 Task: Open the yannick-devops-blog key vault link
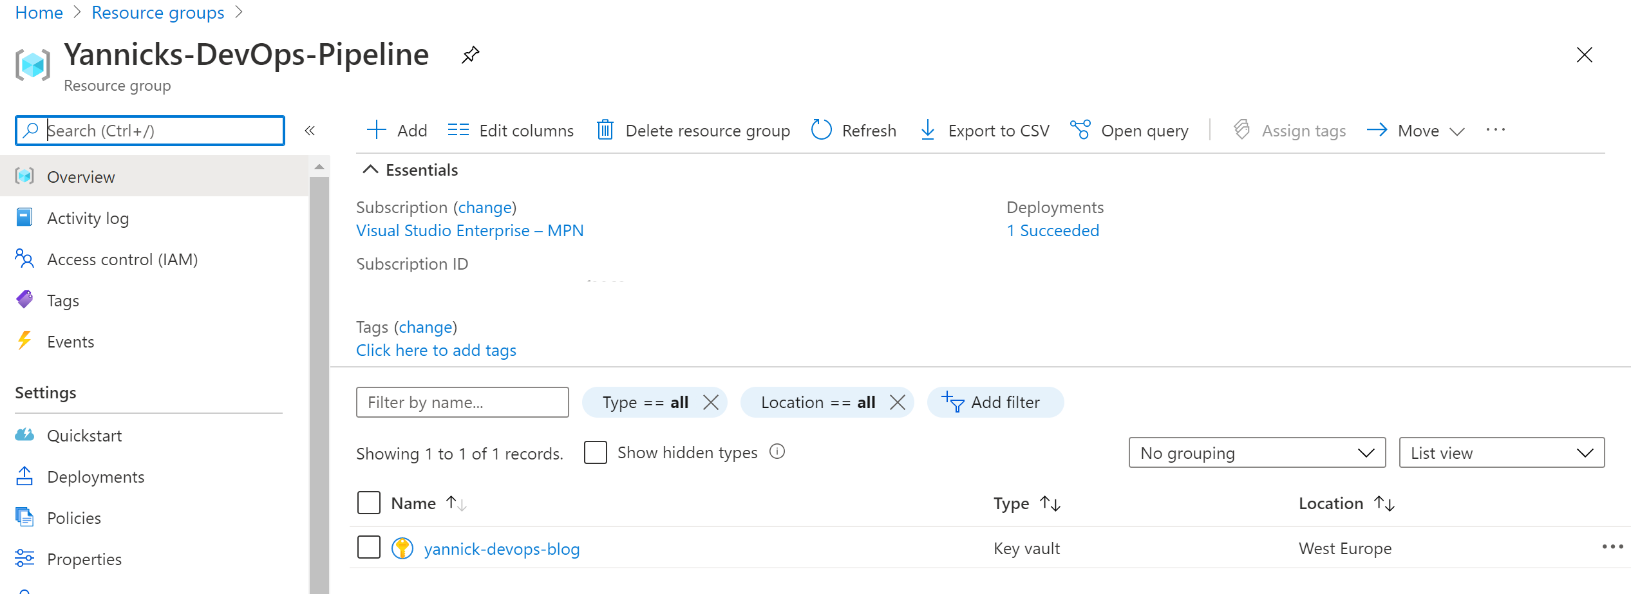point(502,549)
